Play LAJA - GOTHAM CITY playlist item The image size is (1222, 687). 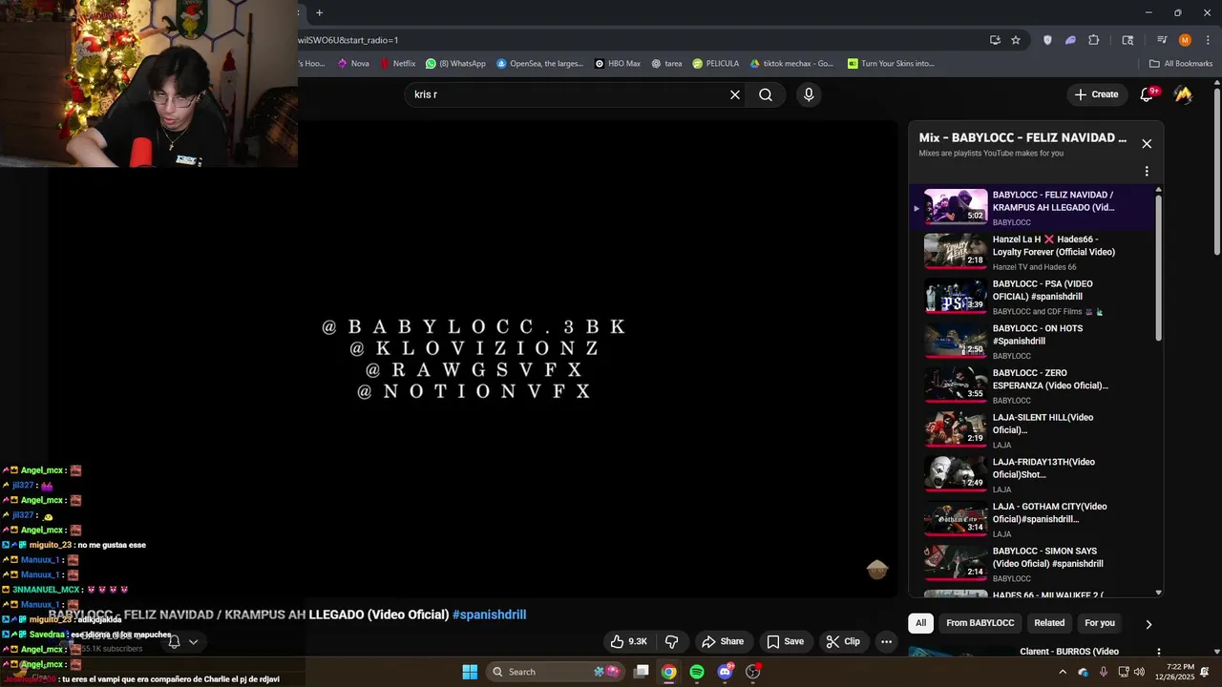1036,520
